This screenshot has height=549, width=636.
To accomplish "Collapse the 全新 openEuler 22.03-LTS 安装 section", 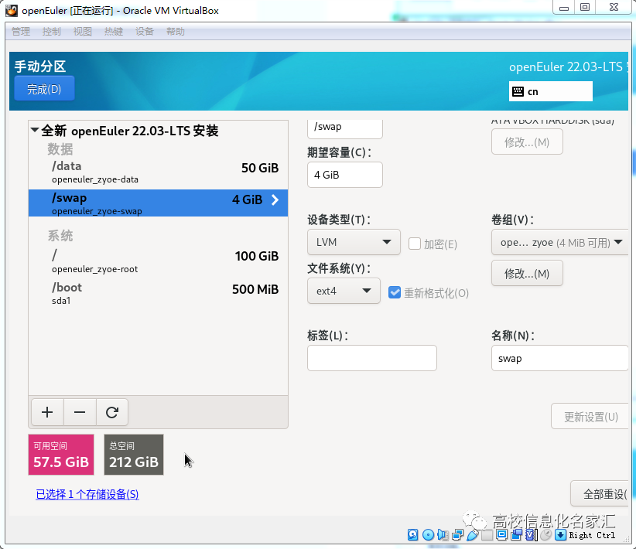I will coord(35,131).
